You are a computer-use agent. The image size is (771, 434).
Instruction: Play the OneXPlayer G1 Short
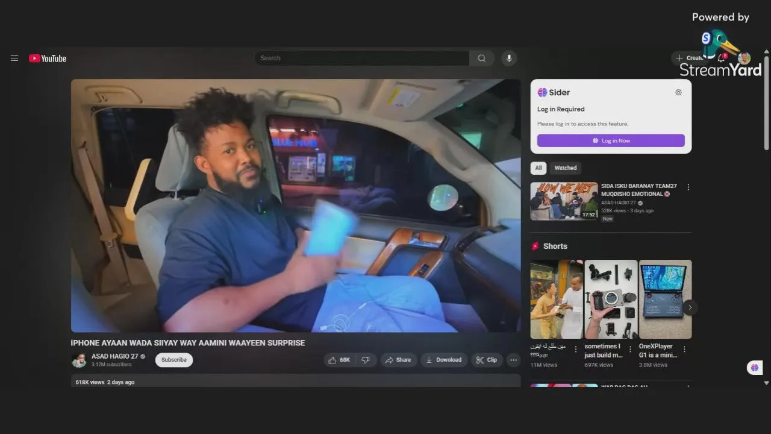pyautogui.click(x=665, y=299)
